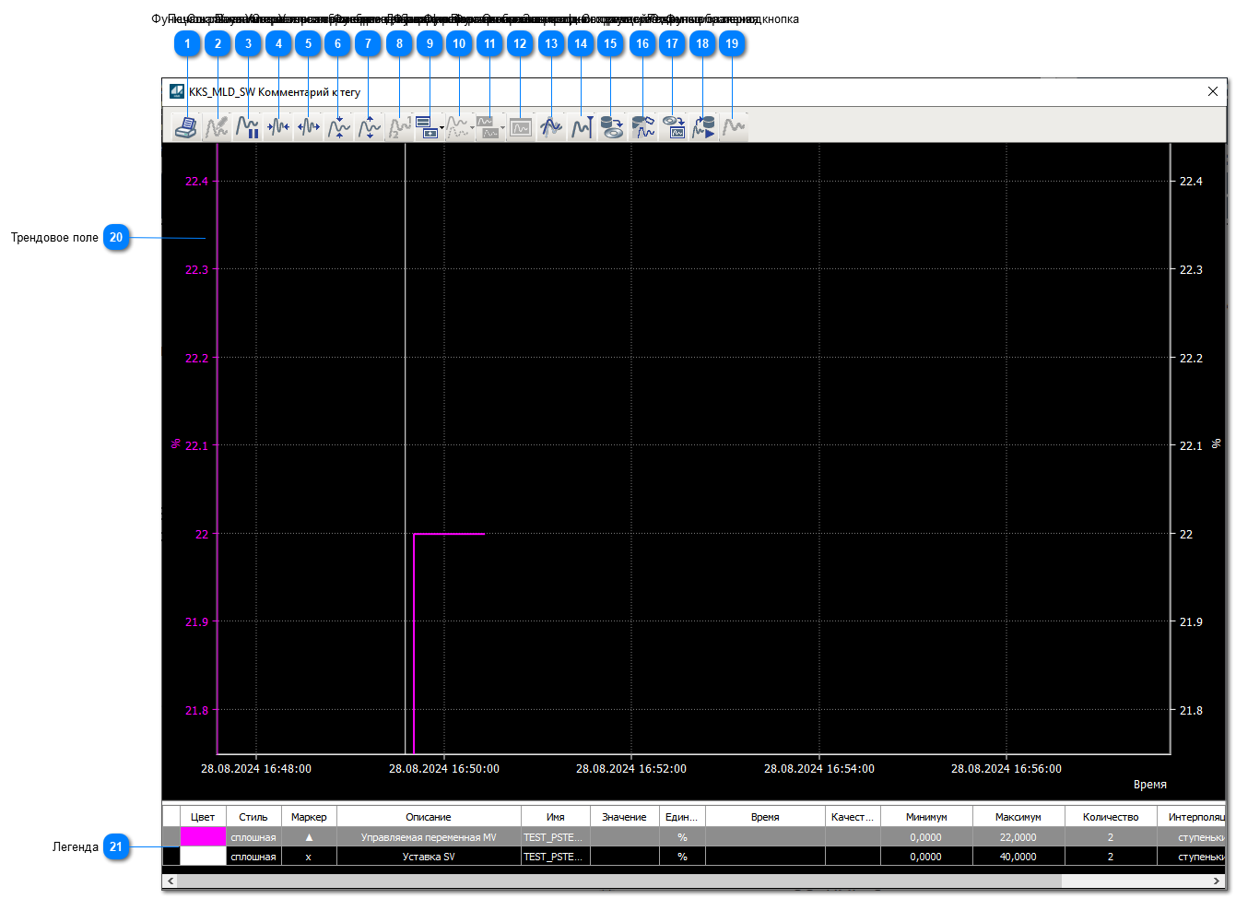The width and height of the screenshot is (1236, 899).
Task: Click the 28.08.2024 16:54:00 time axis label
Action: coord(819,768)
